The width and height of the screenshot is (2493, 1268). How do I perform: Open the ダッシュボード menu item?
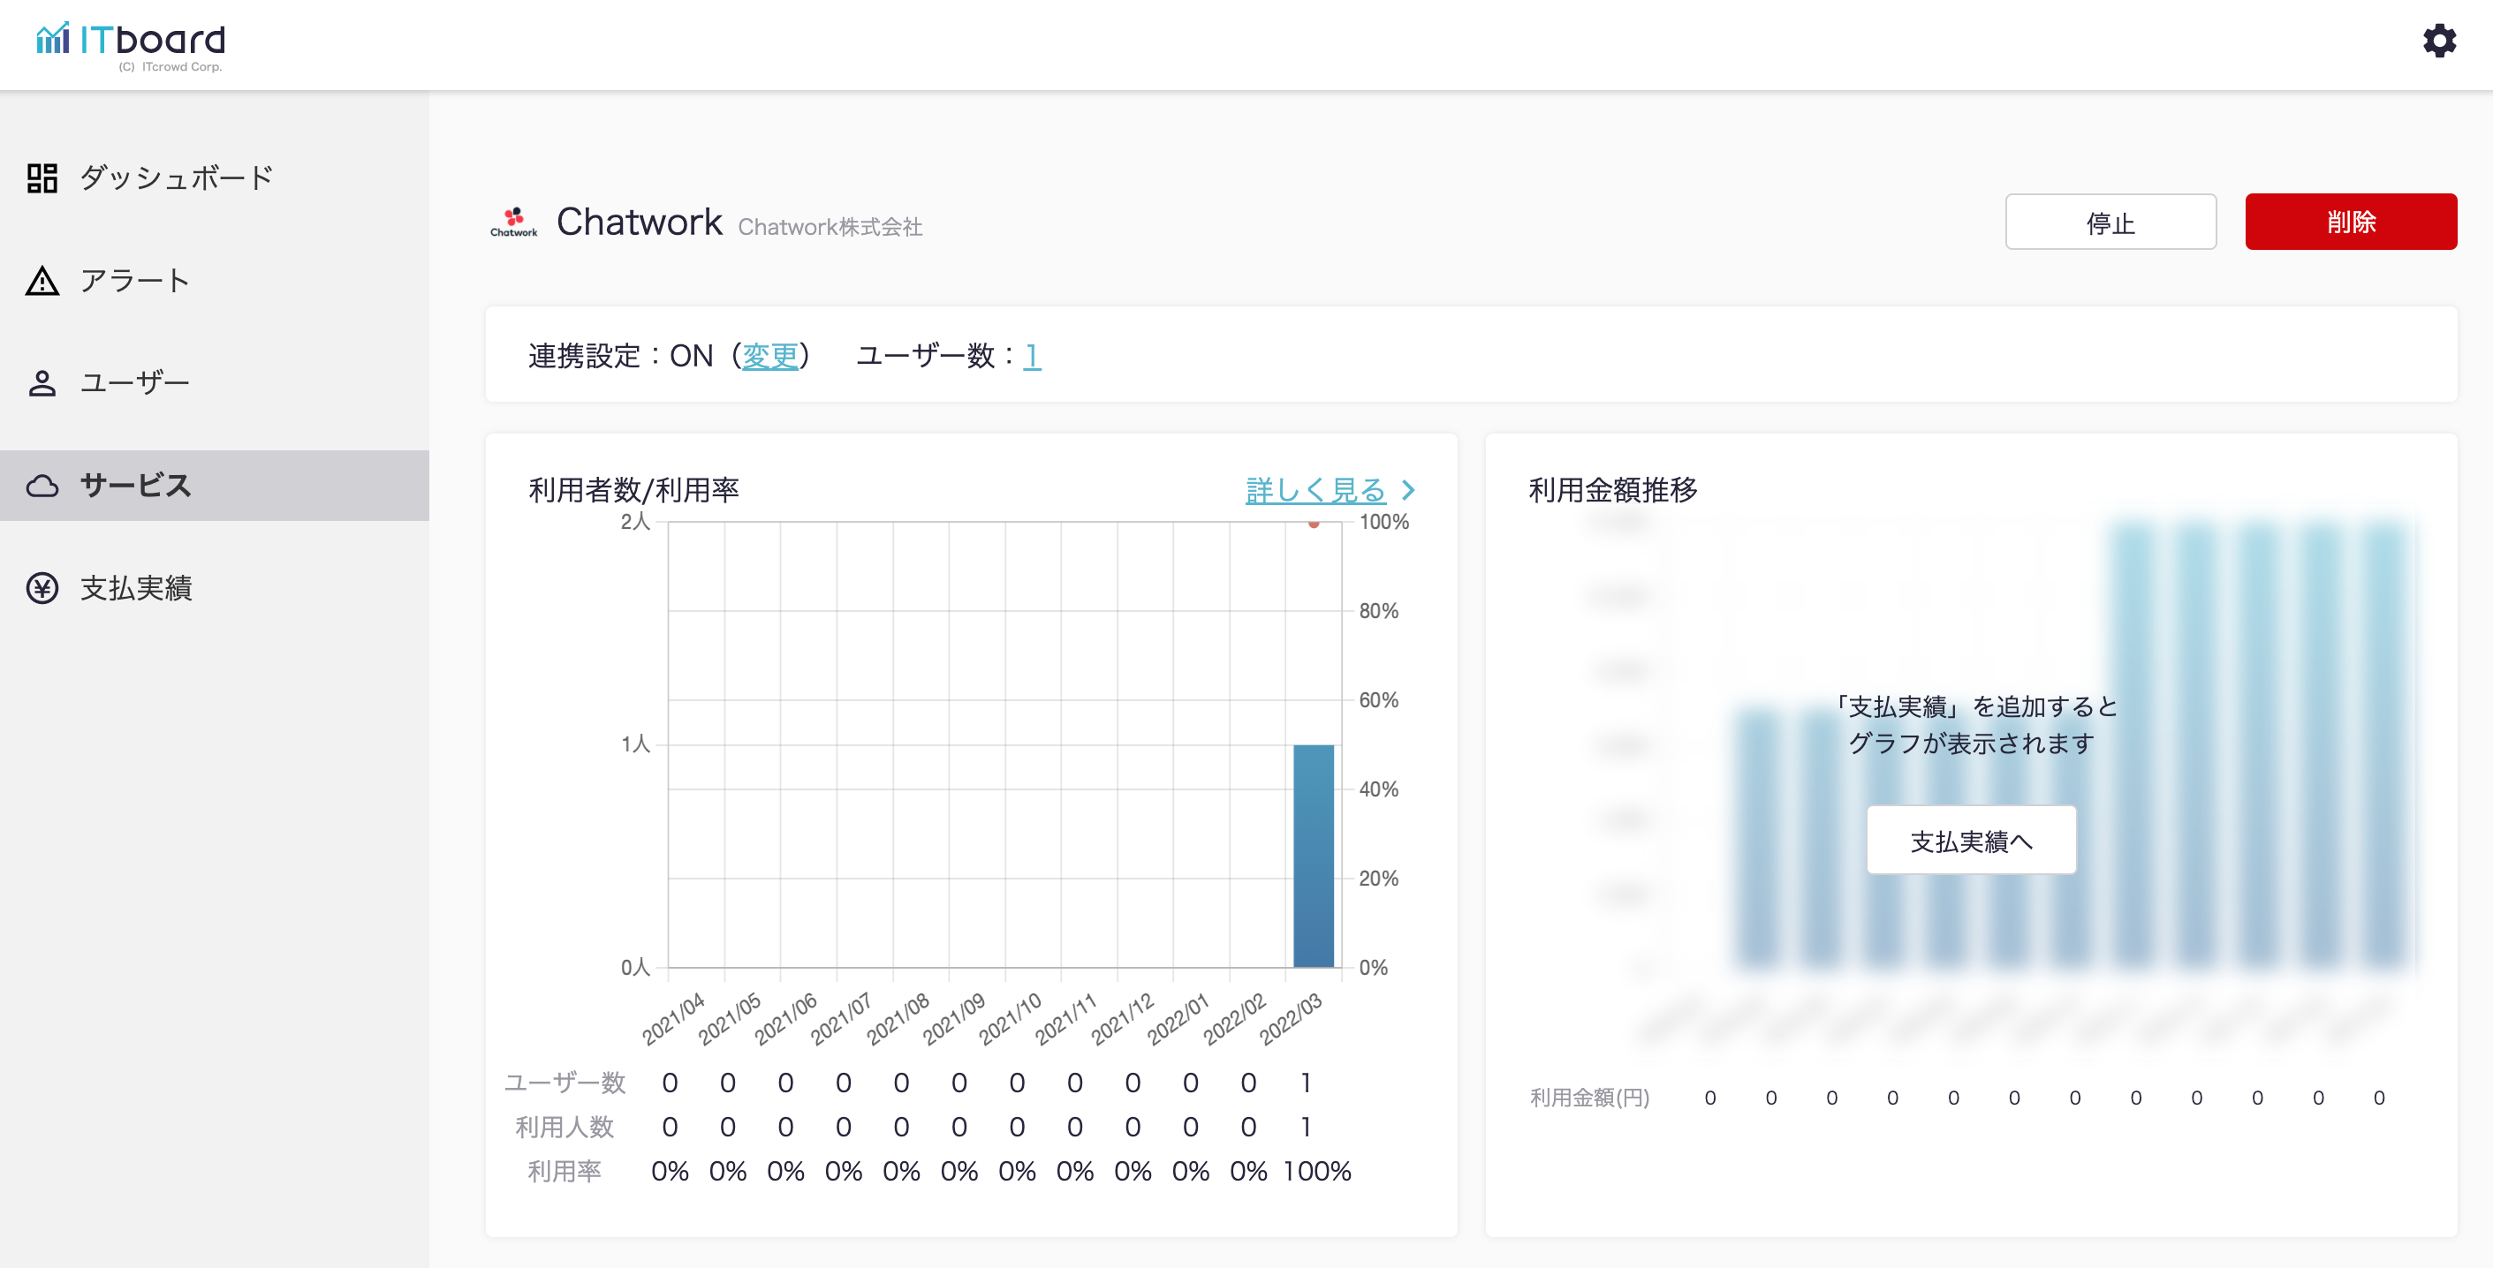click(176, 178)
